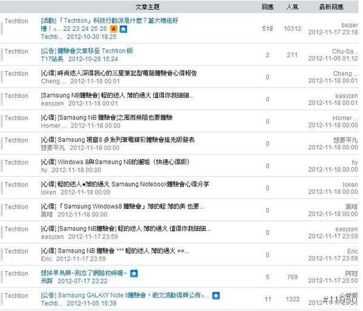Open the [公告] 體驗會文章移至 Techtion 版 thread
The image size is (363, 311).
point(87,51)
